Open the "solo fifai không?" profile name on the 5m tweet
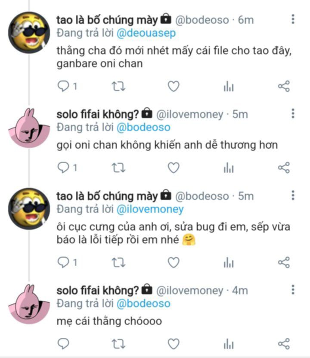Viewport: 310px width, 358px height. [98, 114]
